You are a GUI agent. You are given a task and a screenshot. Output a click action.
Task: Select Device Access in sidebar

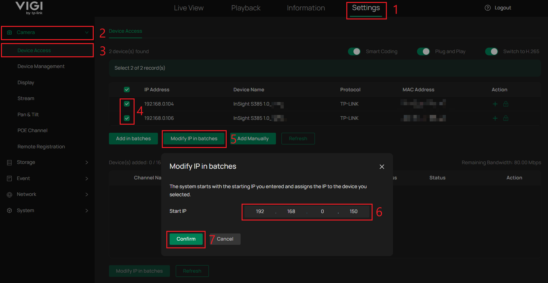pyautogui.click(x=34, y=51)
